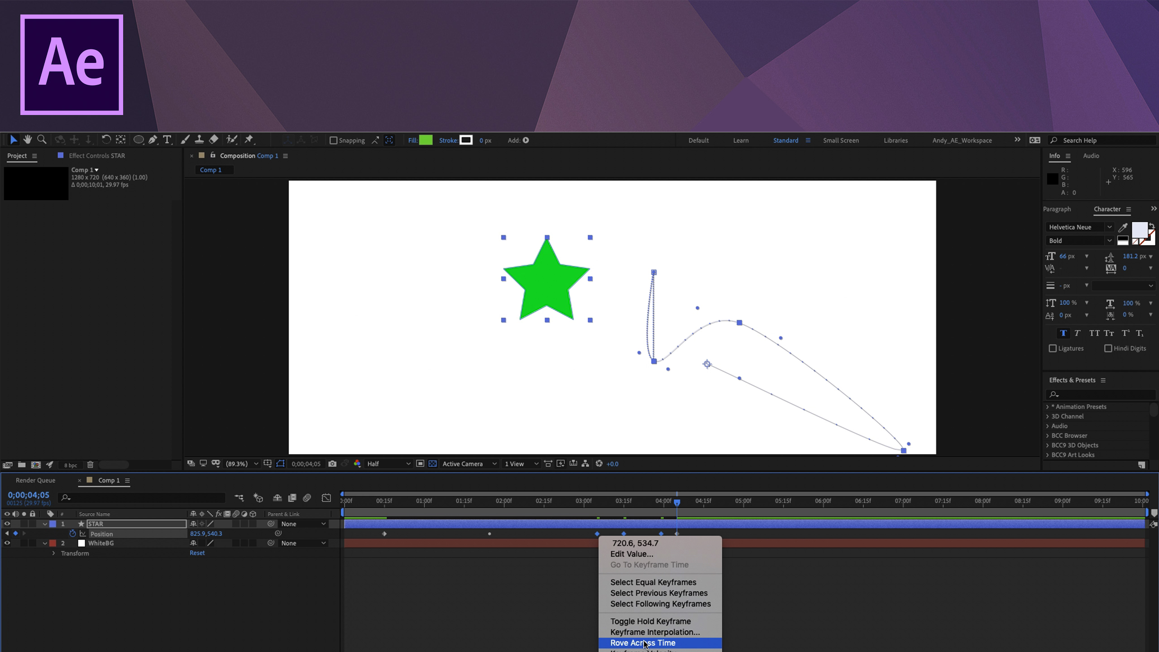This screenshot has width=1159, height=652.
Task: Enable the Snapping checkbox
Action: point(334,140)
